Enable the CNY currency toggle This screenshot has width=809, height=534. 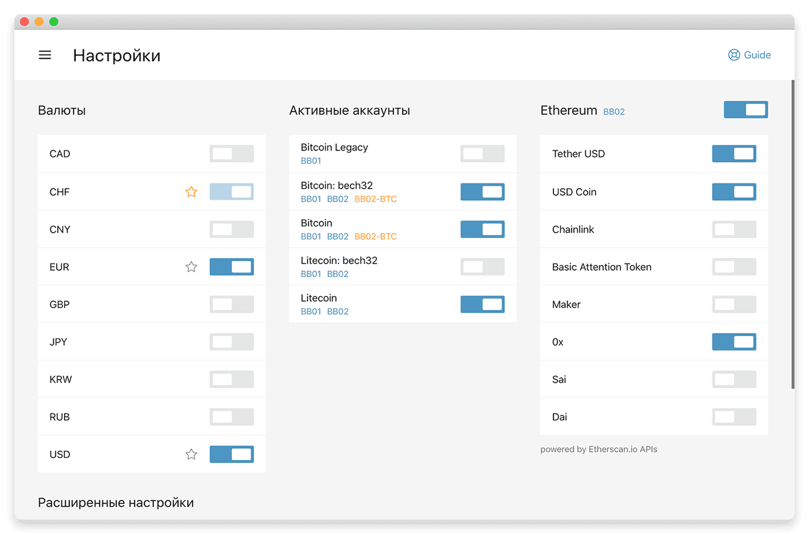click(x=232, y=229)
